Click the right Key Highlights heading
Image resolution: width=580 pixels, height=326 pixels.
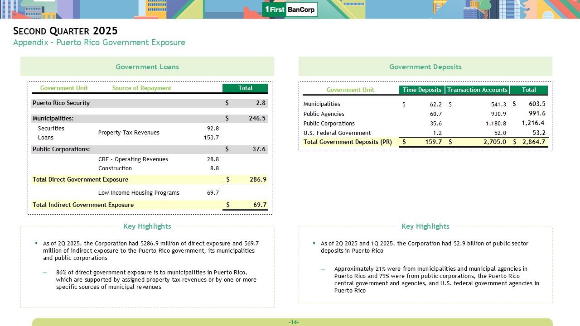(425, 226)
